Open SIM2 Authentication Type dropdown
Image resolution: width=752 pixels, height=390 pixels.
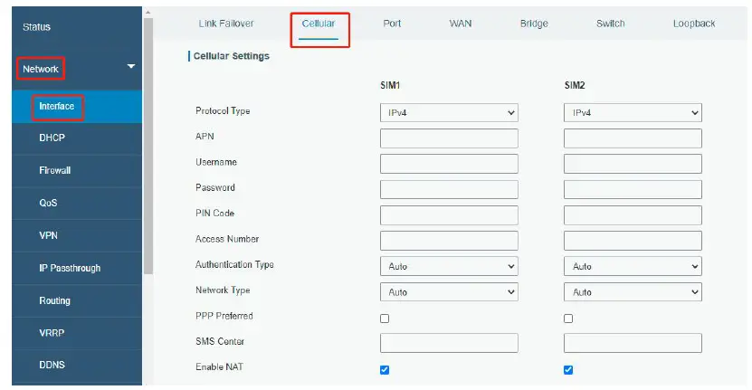pyautogui.click(x=633, y=267)
